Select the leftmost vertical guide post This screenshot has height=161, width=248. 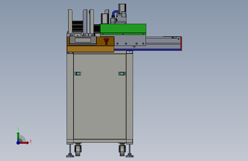(x=70, y=21)
